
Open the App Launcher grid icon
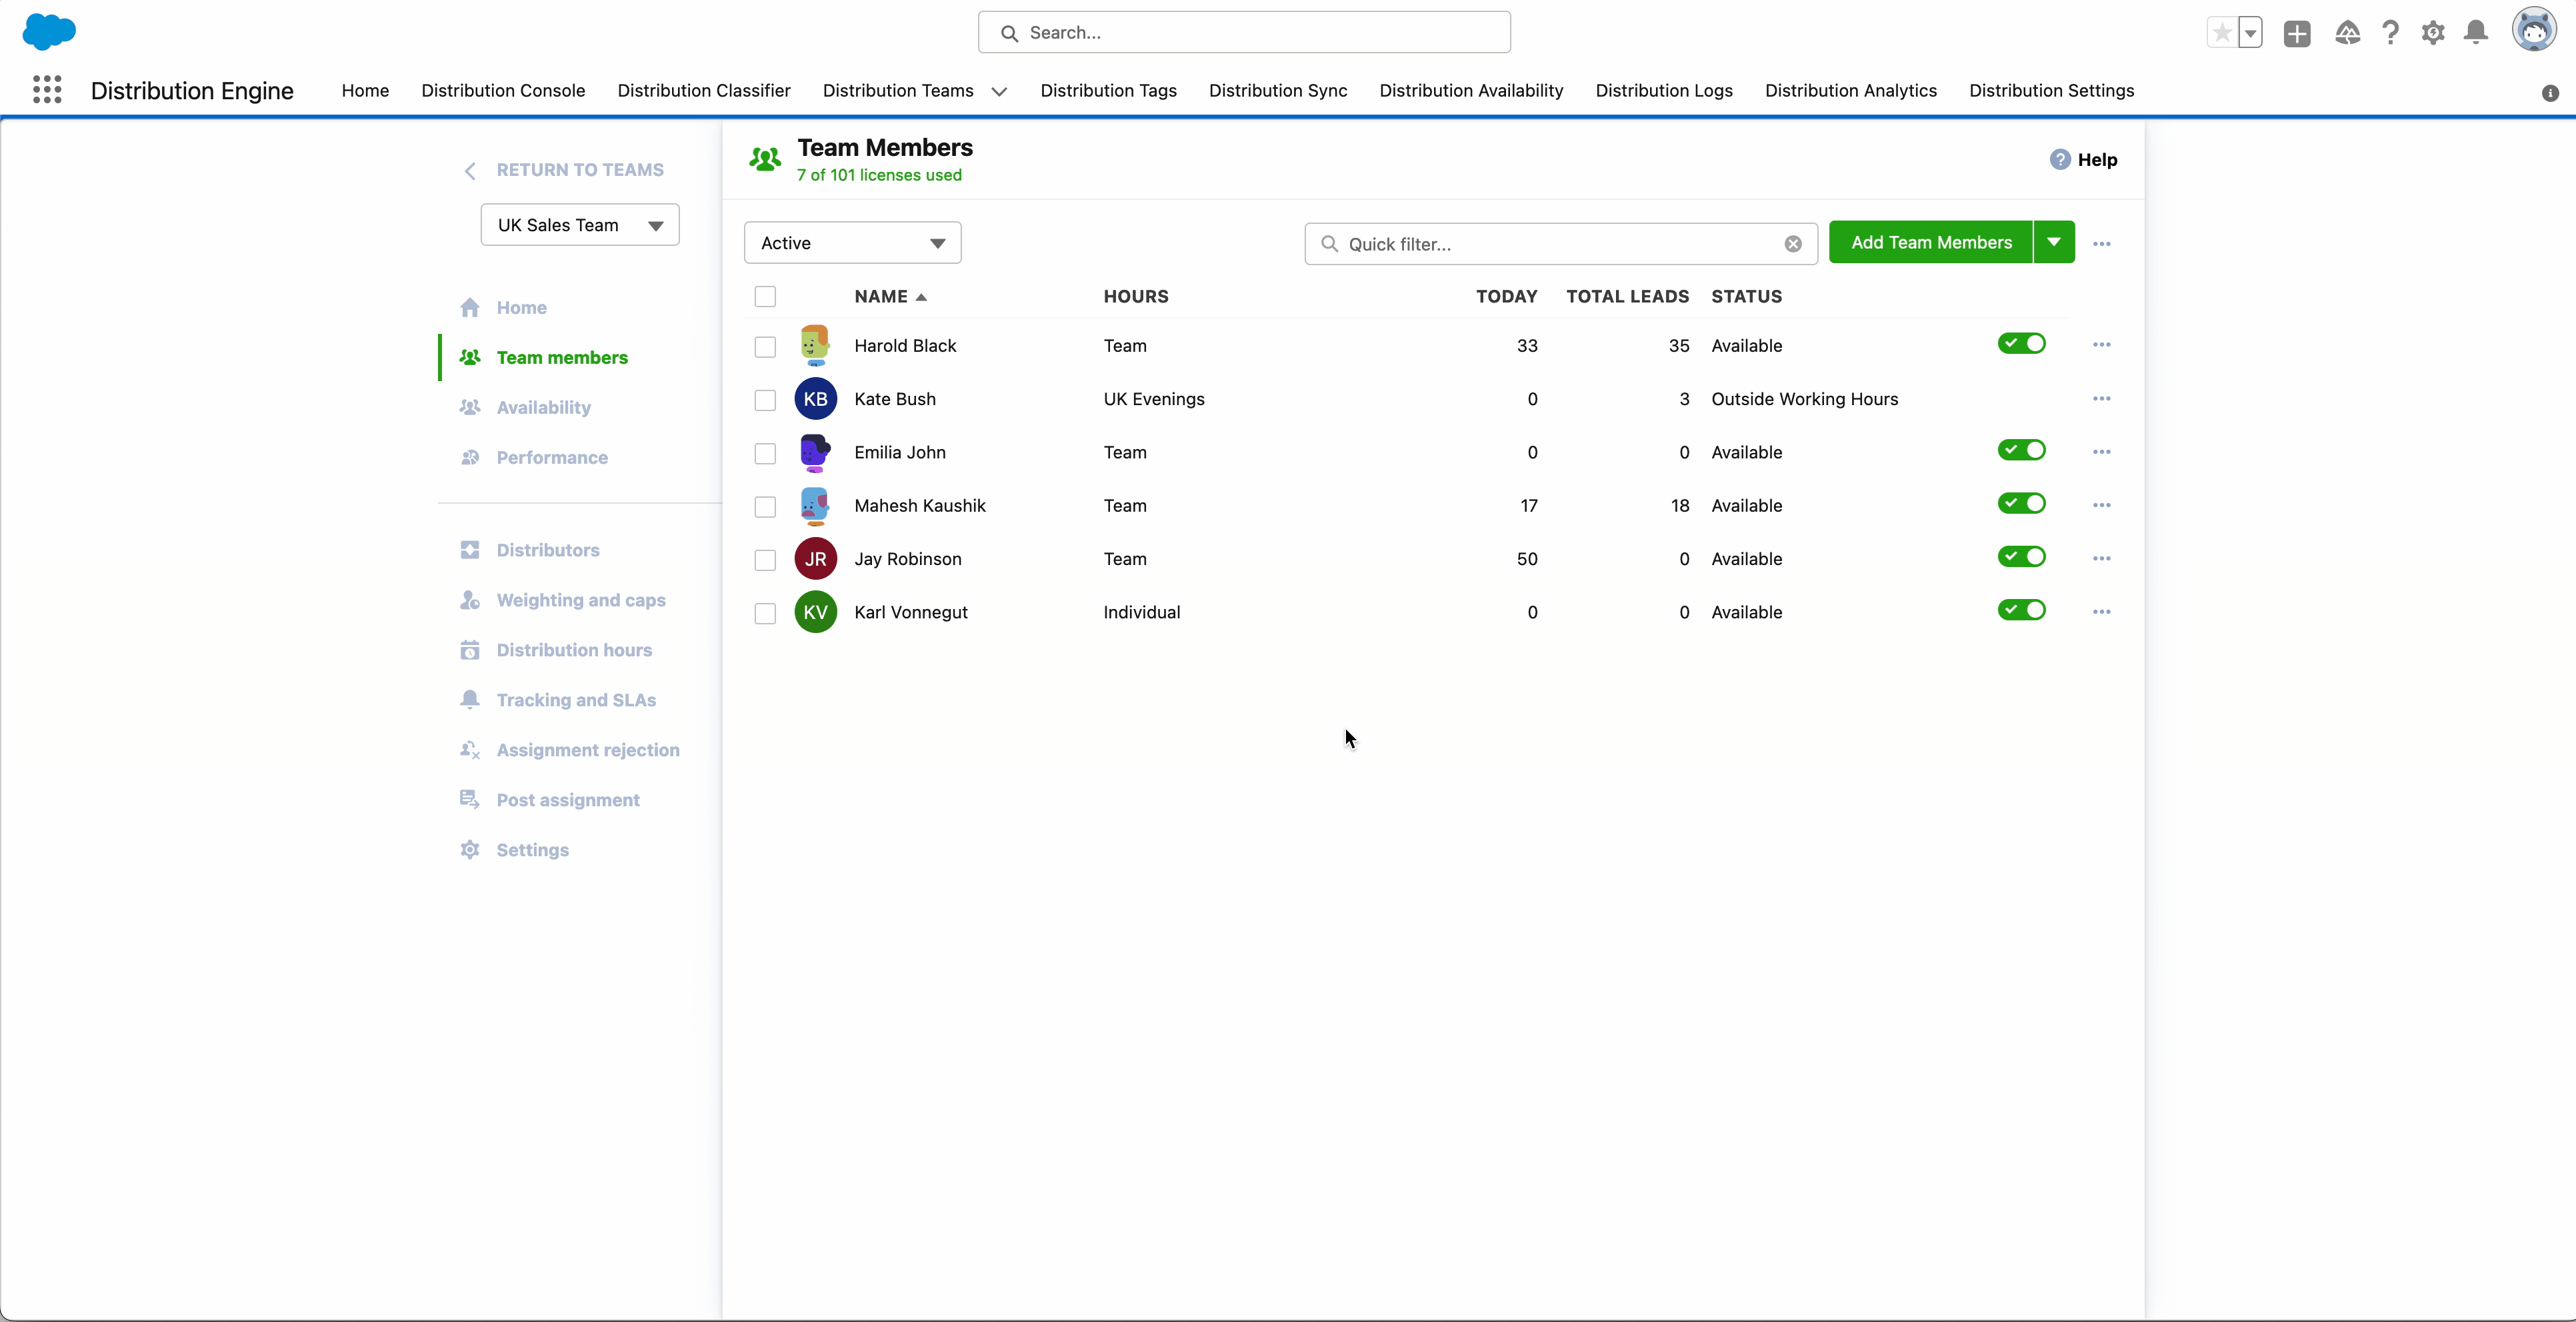point(47,90)
